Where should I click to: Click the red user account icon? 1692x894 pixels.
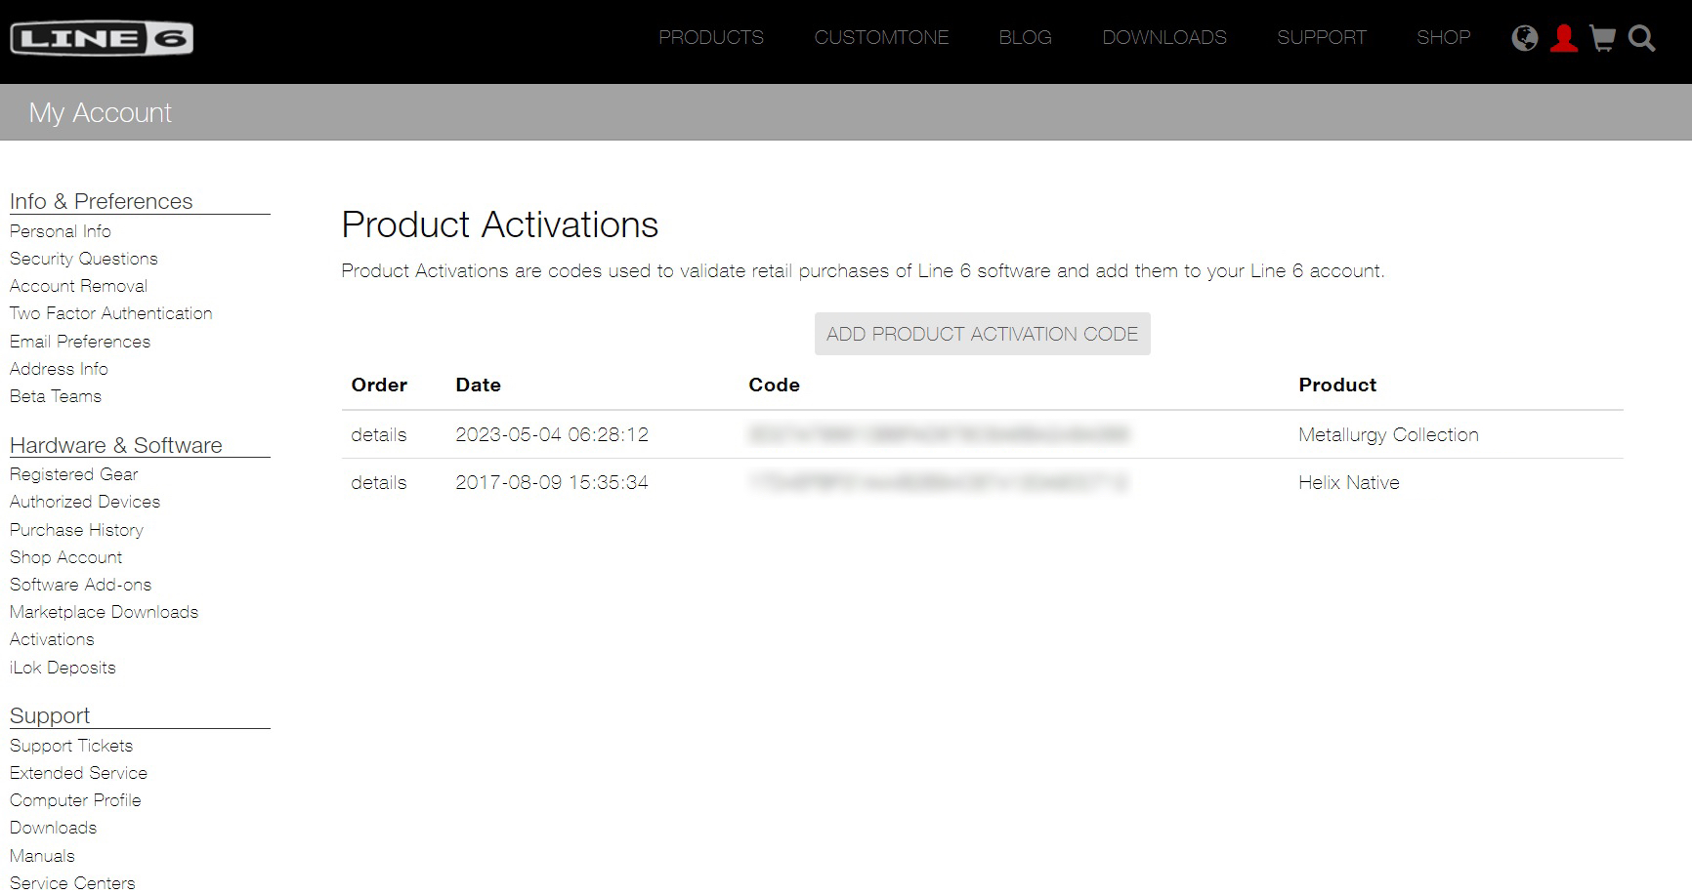(x=1564, y=38)
